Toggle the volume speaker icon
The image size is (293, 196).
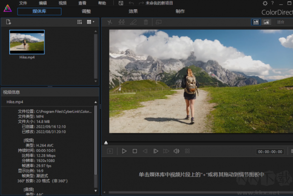[x=176, y=151]
